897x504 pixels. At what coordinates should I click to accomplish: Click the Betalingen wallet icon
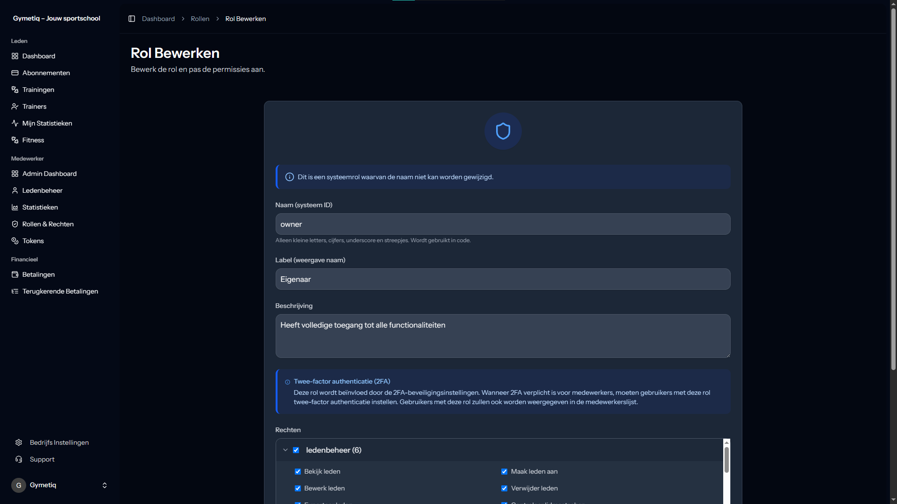(x=15, y=274)
